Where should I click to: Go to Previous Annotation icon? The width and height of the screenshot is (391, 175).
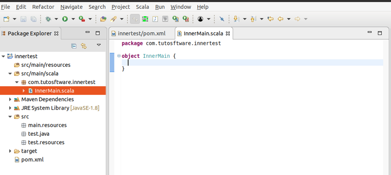(253, 19)
